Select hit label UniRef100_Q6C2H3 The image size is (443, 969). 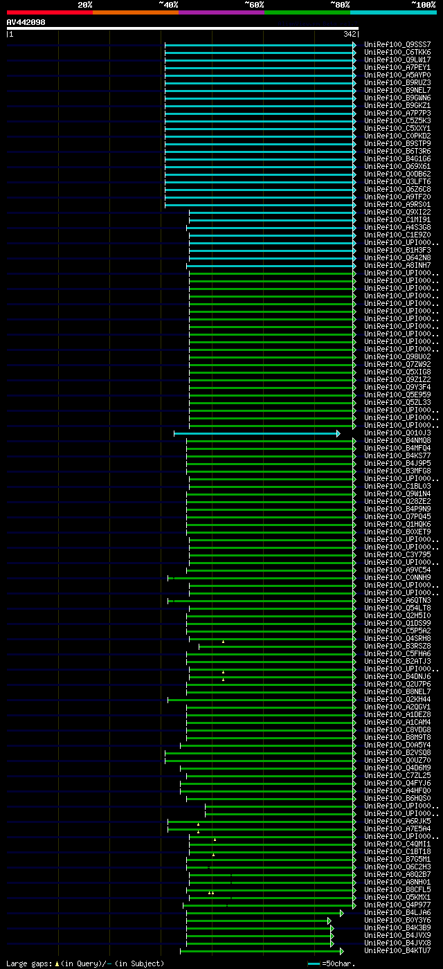pos(397,867)
